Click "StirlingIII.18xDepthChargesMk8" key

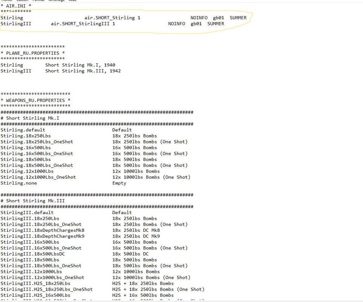pyautogui.click(x=43, y=230)
